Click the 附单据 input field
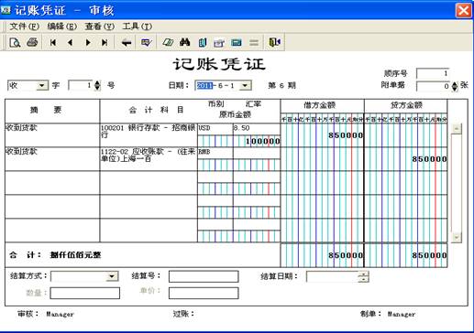The image size is (474, 333). pyautogui.click(x=434, y=86)
